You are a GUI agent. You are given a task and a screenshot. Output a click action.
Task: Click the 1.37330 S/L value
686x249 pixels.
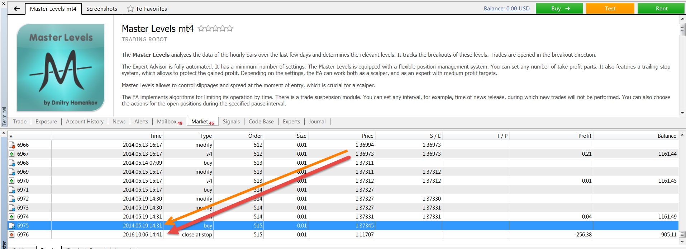432,199
